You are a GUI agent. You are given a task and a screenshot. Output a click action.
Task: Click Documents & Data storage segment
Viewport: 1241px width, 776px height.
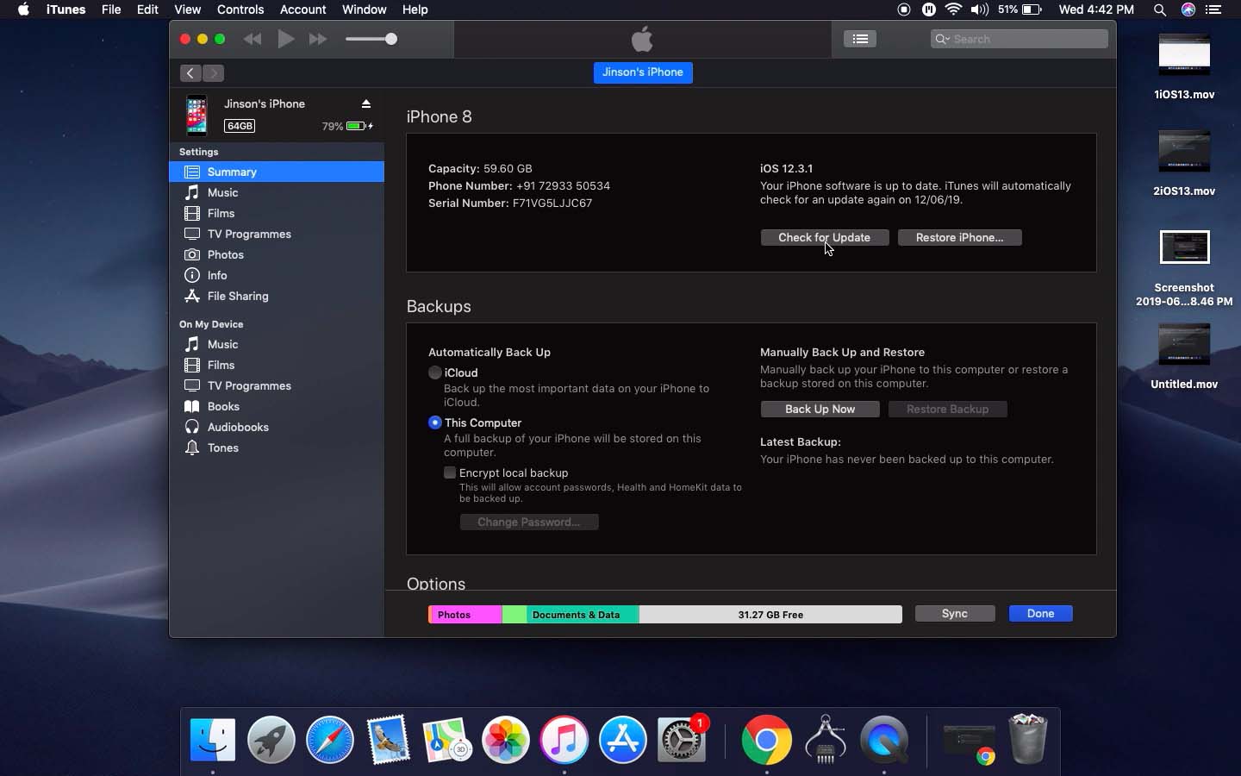tap(582, 615)
